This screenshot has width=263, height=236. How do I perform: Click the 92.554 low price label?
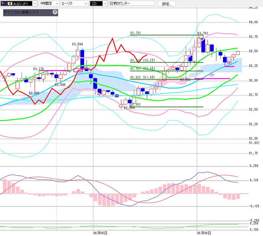tap(129, 108)
